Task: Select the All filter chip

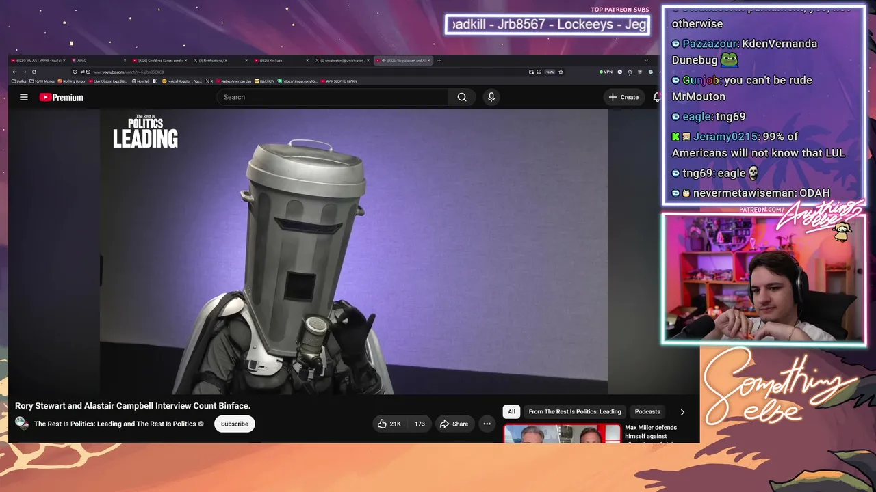Action: click(511, 411)
